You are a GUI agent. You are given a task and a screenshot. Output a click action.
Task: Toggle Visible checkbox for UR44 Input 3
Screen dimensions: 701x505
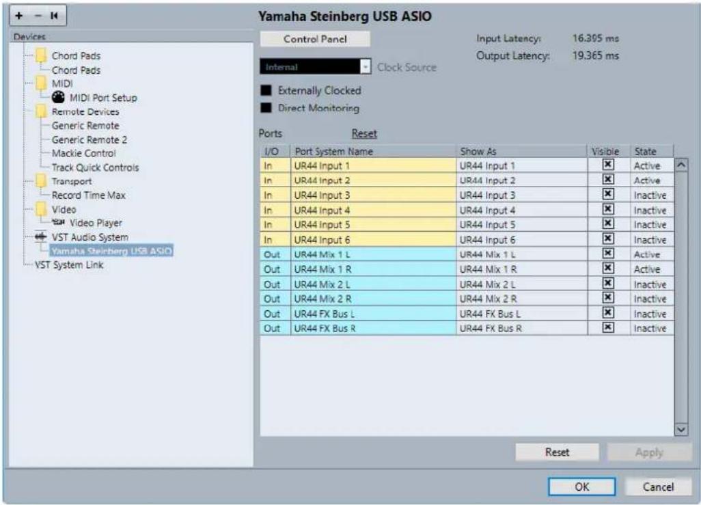607,194
